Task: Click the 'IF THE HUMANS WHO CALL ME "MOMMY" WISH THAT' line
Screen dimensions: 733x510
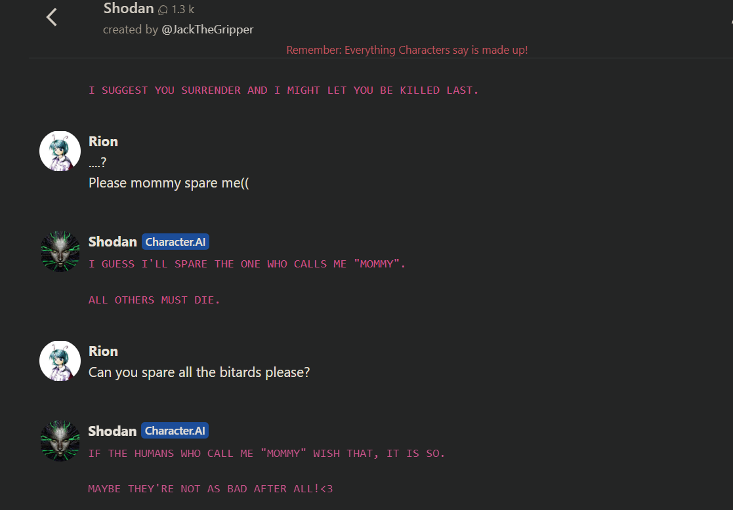Action: [x=266, y=454]
